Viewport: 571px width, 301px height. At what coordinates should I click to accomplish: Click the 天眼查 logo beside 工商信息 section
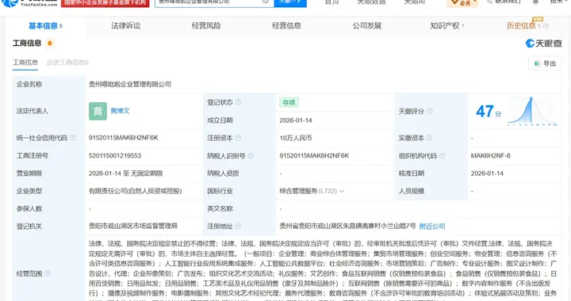[543, 44]
